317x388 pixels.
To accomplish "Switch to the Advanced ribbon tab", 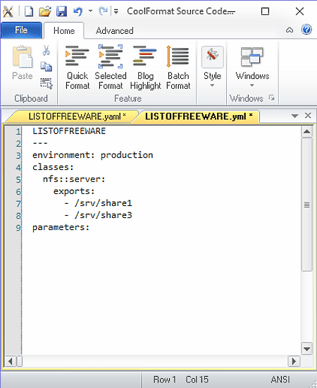I will click(x=114, y=30).
